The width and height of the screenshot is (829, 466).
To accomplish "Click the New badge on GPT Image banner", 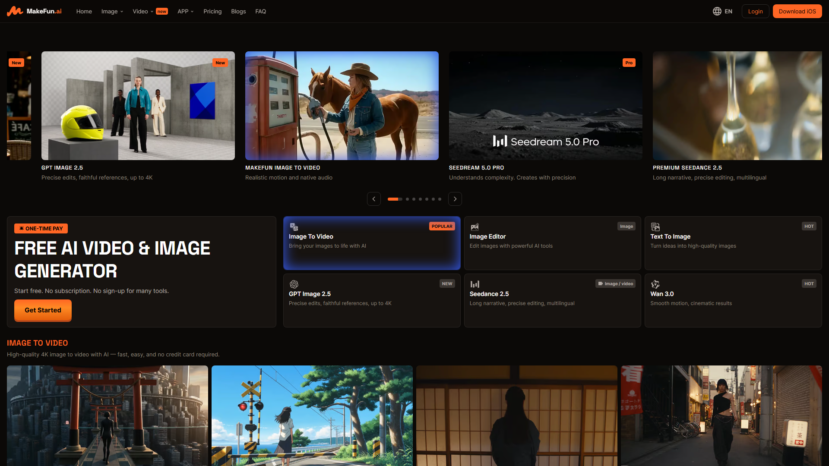I will (x=220, y=63).
